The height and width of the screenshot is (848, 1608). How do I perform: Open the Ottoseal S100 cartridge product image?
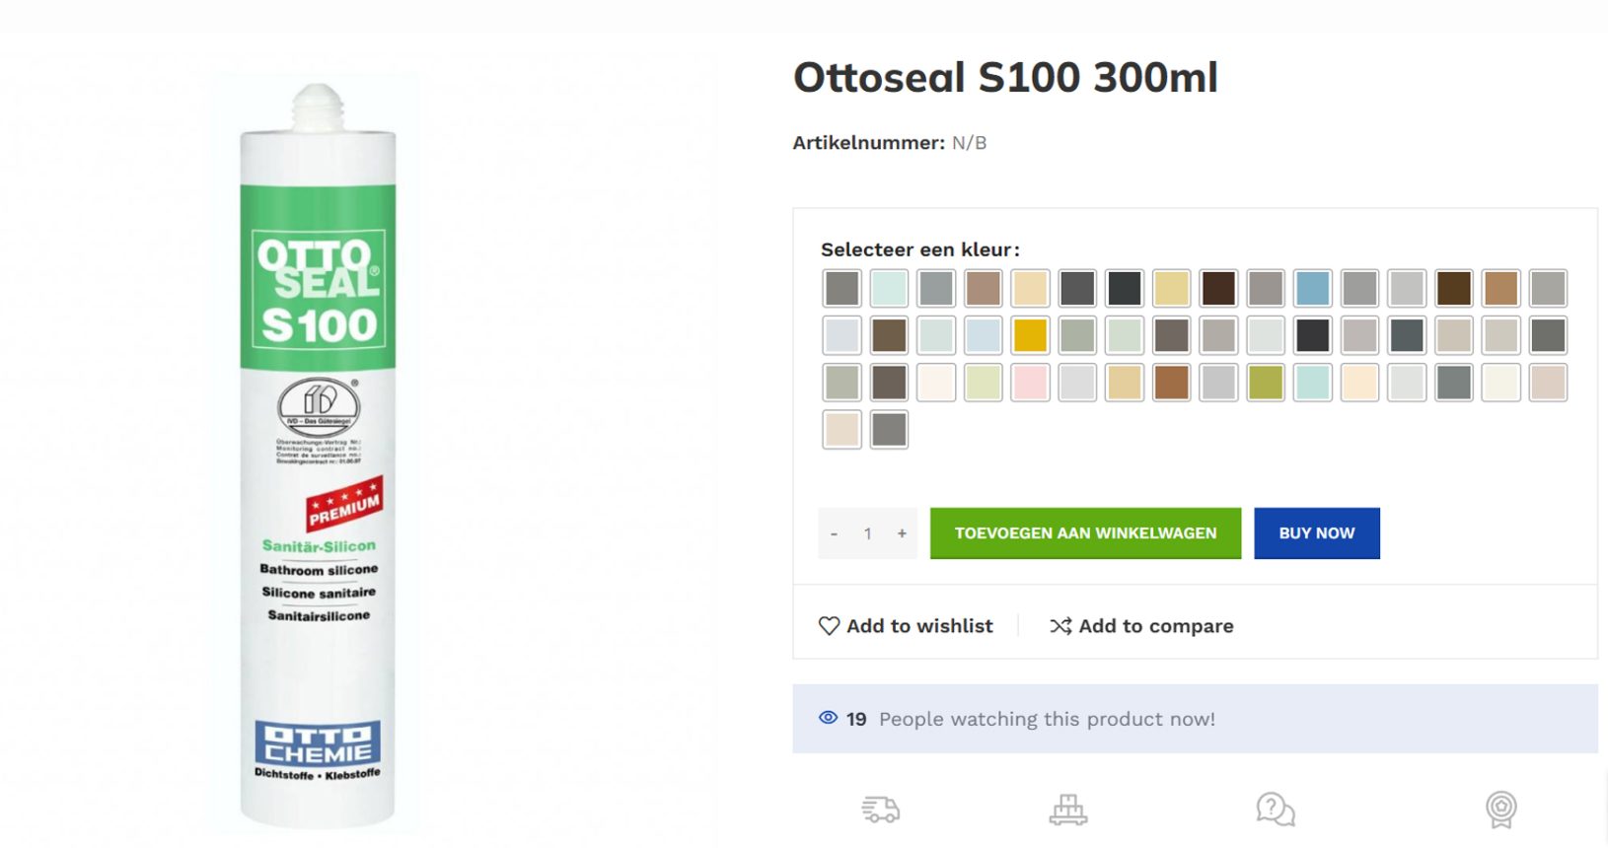318,454
